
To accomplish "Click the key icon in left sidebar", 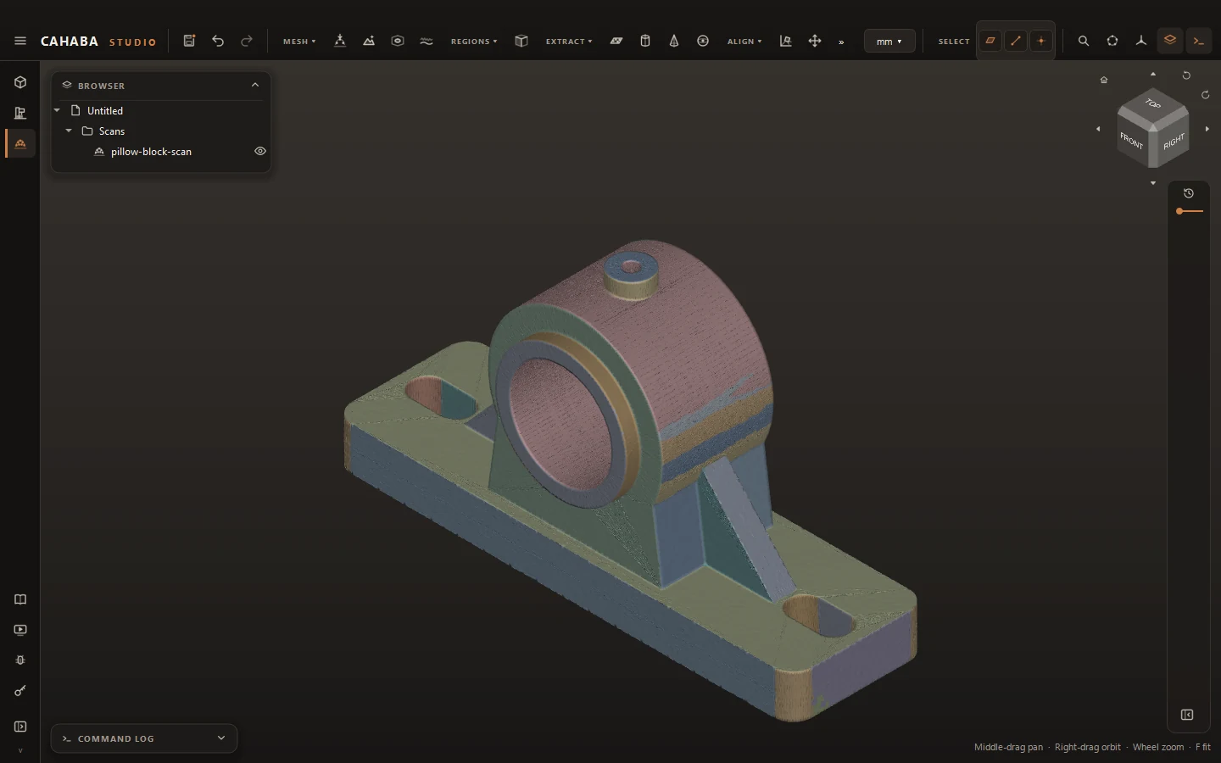I will [20, 691].
